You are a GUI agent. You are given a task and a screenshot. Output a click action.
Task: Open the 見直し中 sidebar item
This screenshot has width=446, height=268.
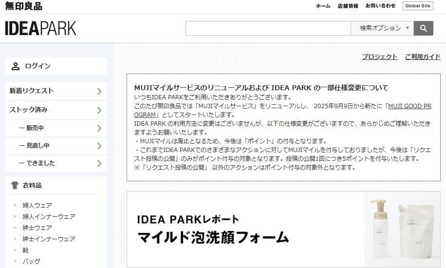click(34, 146)
